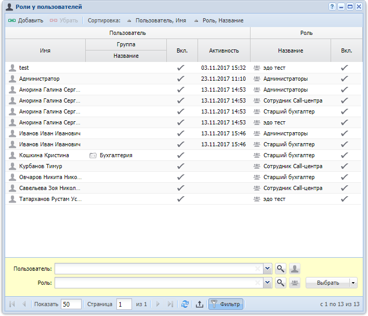Screen dimensions: 368x316
Task: Search users with the magnifier icon
Action: (281, 269)
